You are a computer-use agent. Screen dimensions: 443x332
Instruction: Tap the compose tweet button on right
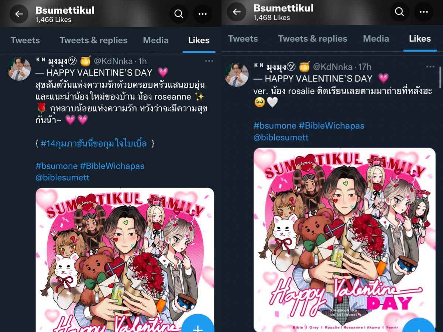coord(419,325)
